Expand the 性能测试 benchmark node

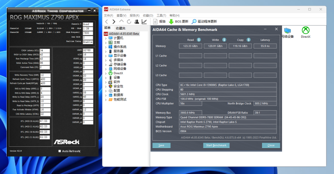click(x=106, y=99)
